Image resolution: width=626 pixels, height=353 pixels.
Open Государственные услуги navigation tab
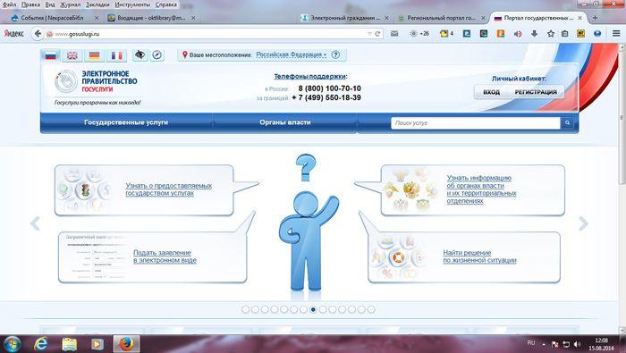point(126,122)
